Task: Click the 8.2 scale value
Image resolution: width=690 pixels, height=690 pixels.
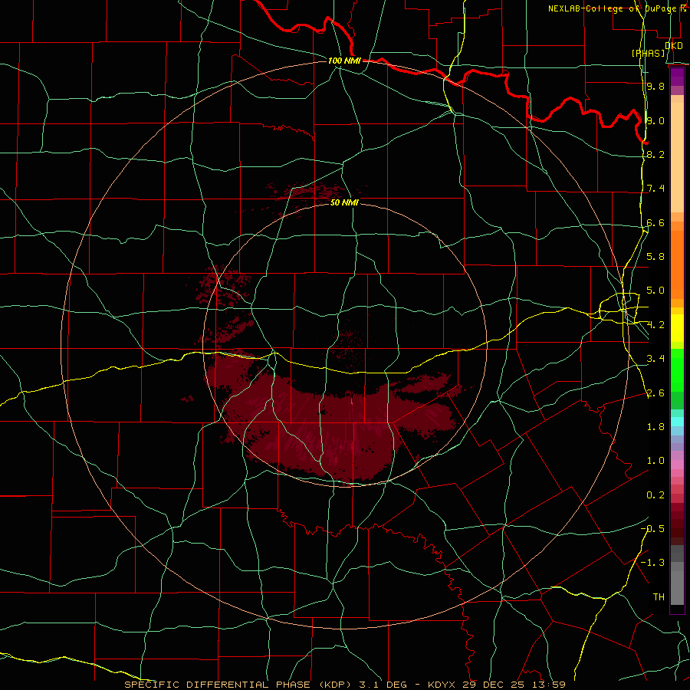Action: tap(655, 154)
